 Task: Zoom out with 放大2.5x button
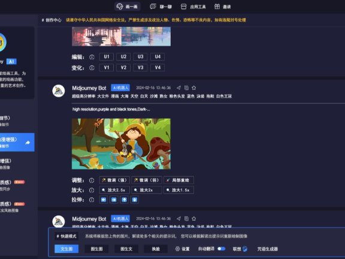(114, 190)
